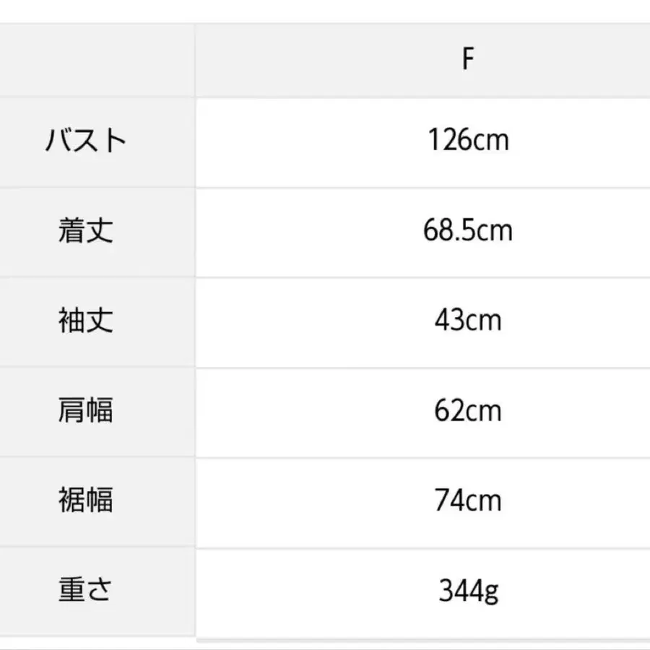The image size is (650, 650).
Task: Click the 肩 character in 肩幅
Action: point(71,411)
